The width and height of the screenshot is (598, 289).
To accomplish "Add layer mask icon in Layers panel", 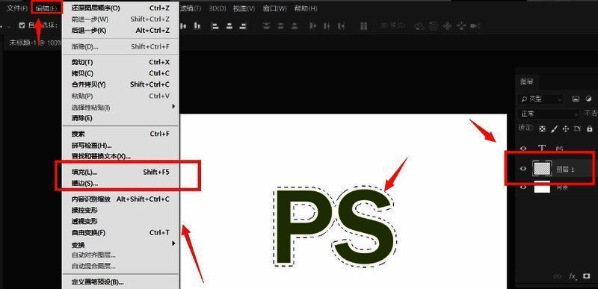I will click(587, 276).
